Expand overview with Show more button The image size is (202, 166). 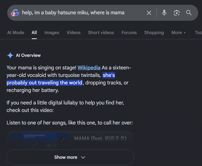click(x=70, y=157)
